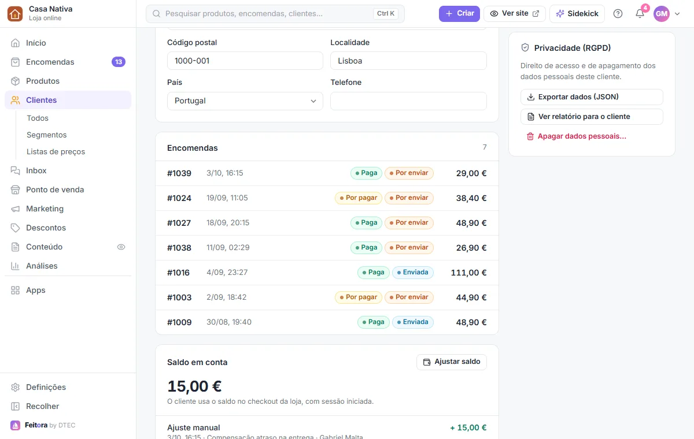
Task: Open the GM account menu chevron
Action: point(677,14)
